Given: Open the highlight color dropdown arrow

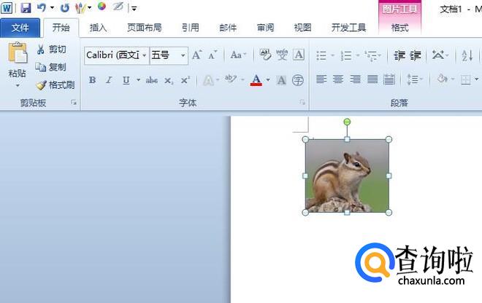Looking at the screenshot, I should (242, 80).
